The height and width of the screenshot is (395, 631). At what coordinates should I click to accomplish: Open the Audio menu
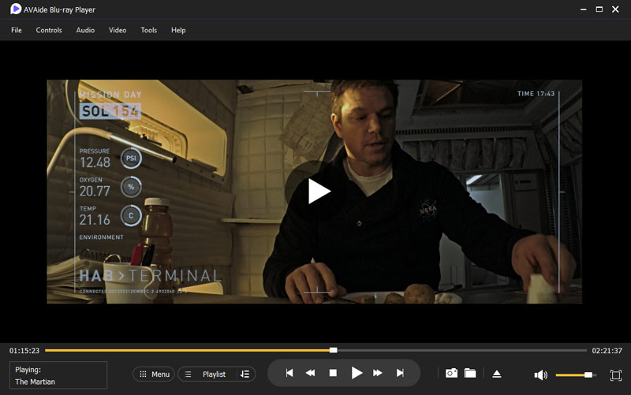85,30
